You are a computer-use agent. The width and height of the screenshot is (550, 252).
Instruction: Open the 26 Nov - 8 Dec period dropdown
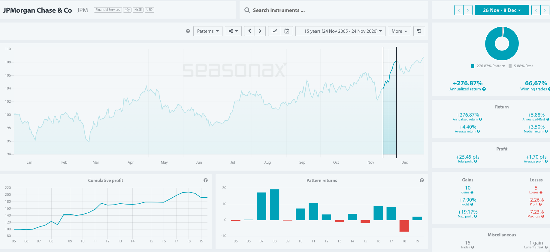pos(502,10)
